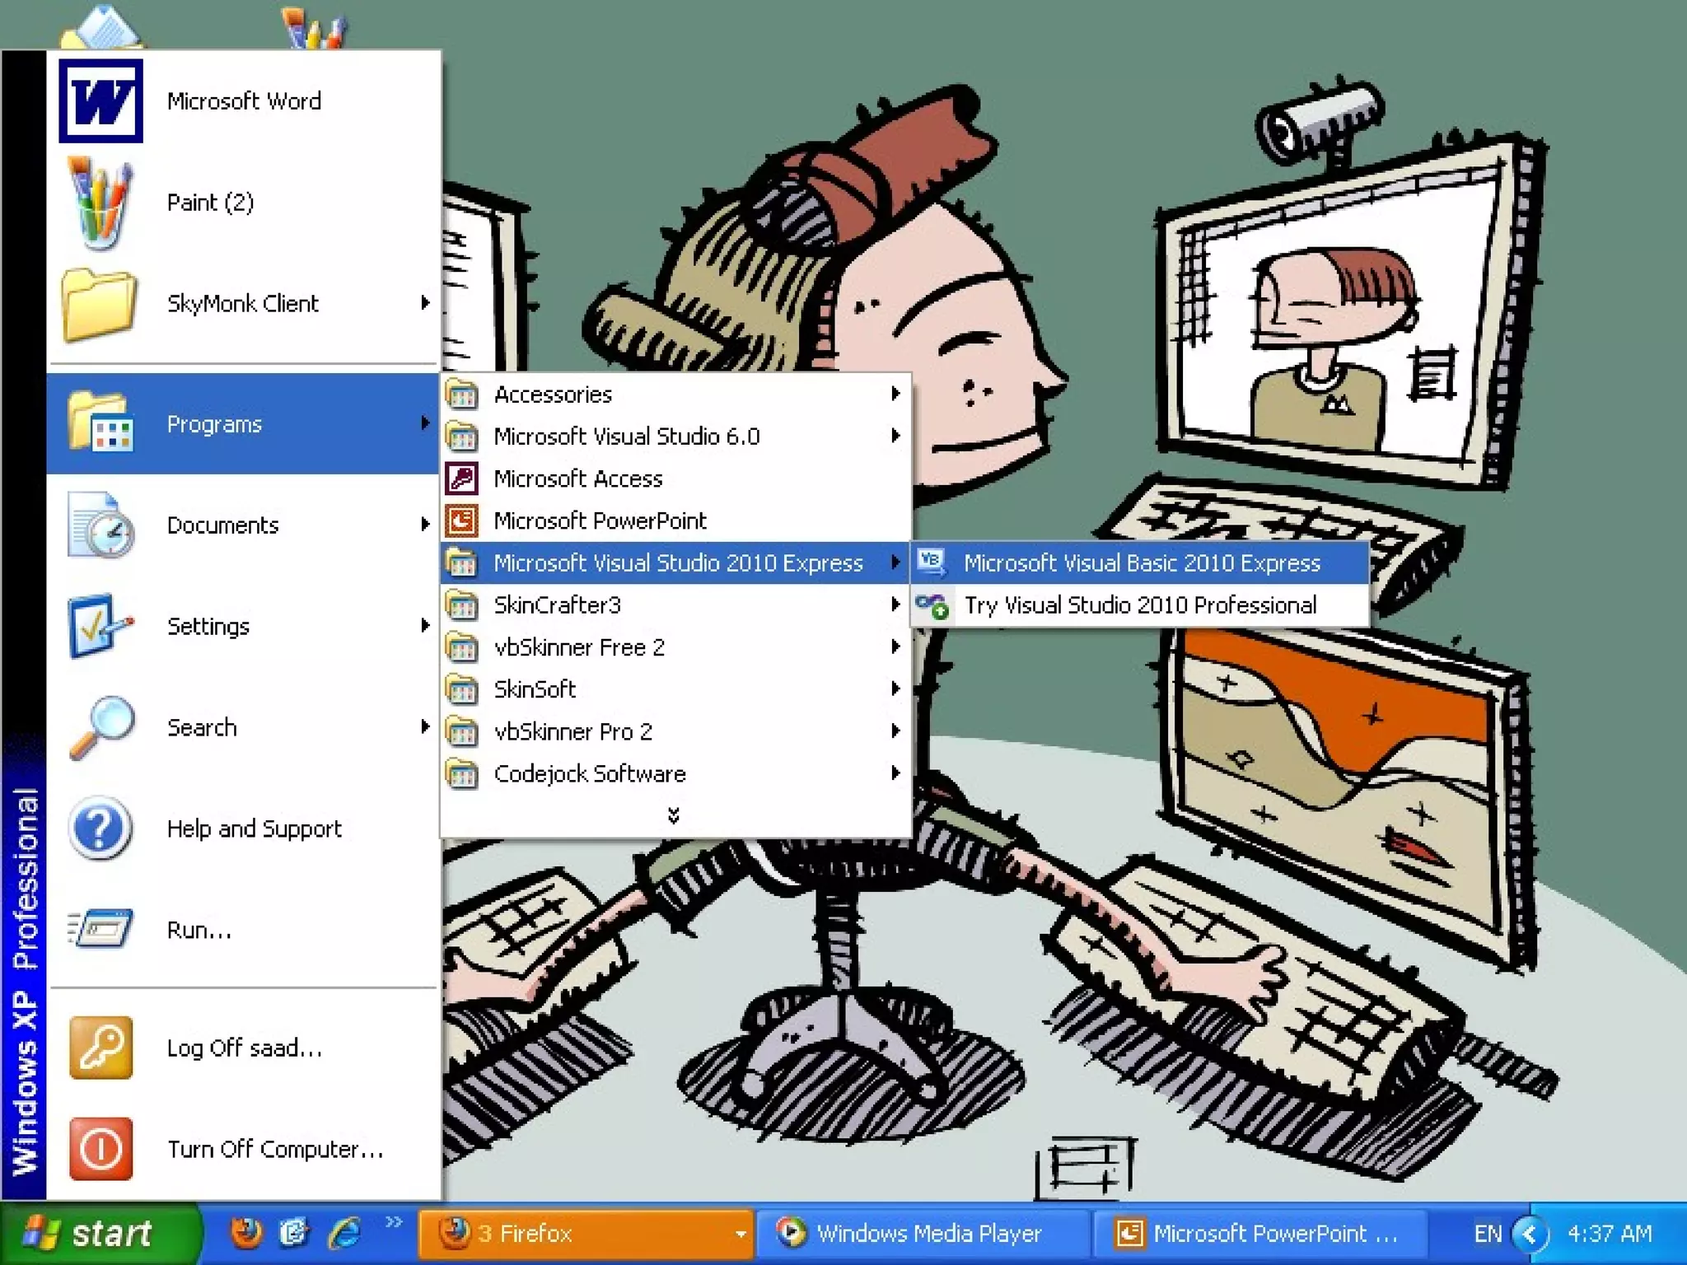The width and height of the screenshot is (1687, 1265).
Task: Click Log Off saad button
Action: pos(243,1048)
